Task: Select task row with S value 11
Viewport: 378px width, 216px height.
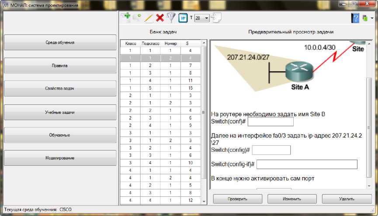Action: (160, 80)
